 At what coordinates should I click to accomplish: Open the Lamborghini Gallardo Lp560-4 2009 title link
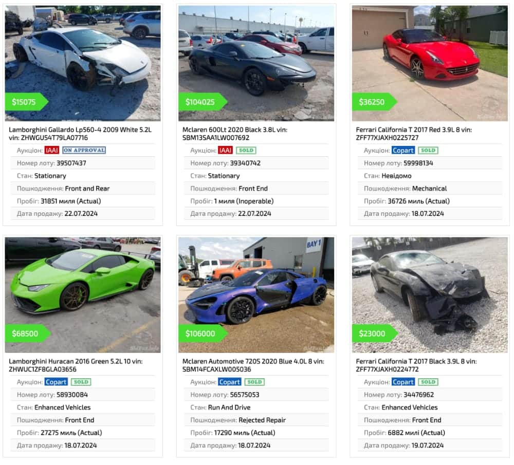pyautogui.click(x=80, y=134)
